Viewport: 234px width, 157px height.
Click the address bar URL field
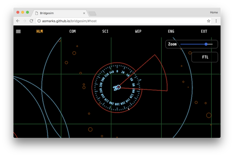pyautogui.click(x=124, y=21)
